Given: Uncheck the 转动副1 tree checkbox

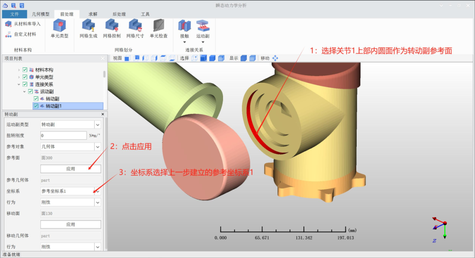Looking at the screenshot, I should click(36, 106).
